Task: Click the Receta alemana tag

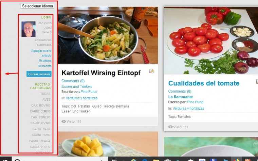Action: click(x=116, y=106)
